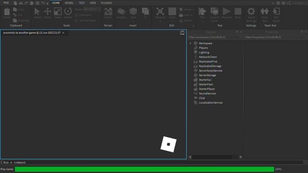The image size is (308, 173).
Task: Click the Duplicate icon in Clipboard group
Action: tap(15, 20)
